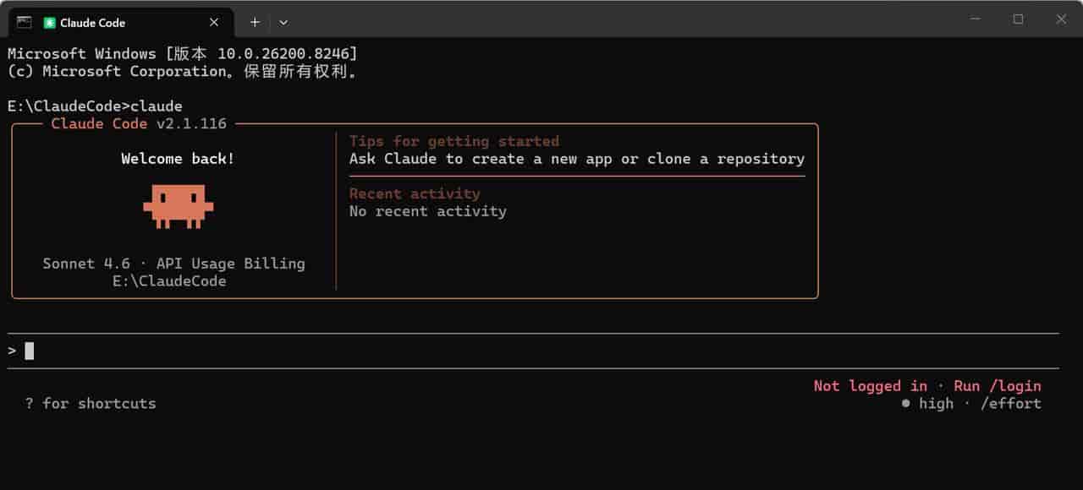Click the 'E:\ClaudeCode>claude' command line

95,106
